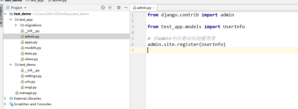Click test_app in the breadcrumb path
Screen dimensions: 298x109
click(37, 1)
